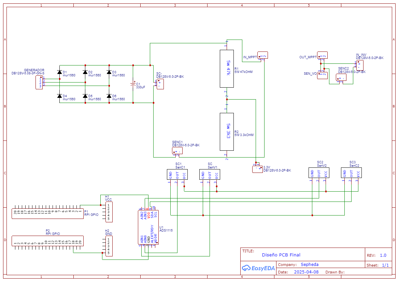Select the title text Diseño PCB Final
The image size is (399, 282).
point(281,255)
